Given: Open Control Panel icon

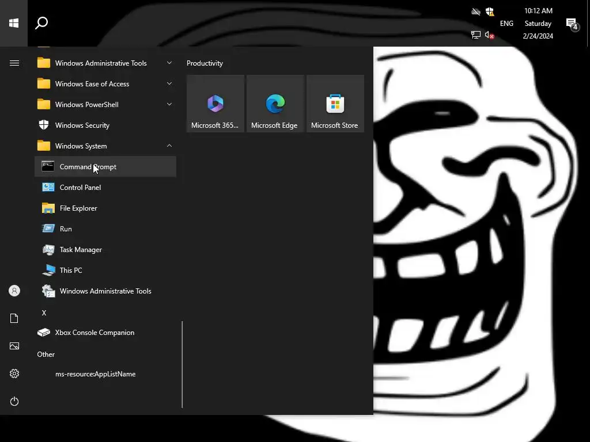Looking at the screenshot, I should (48, 187).
